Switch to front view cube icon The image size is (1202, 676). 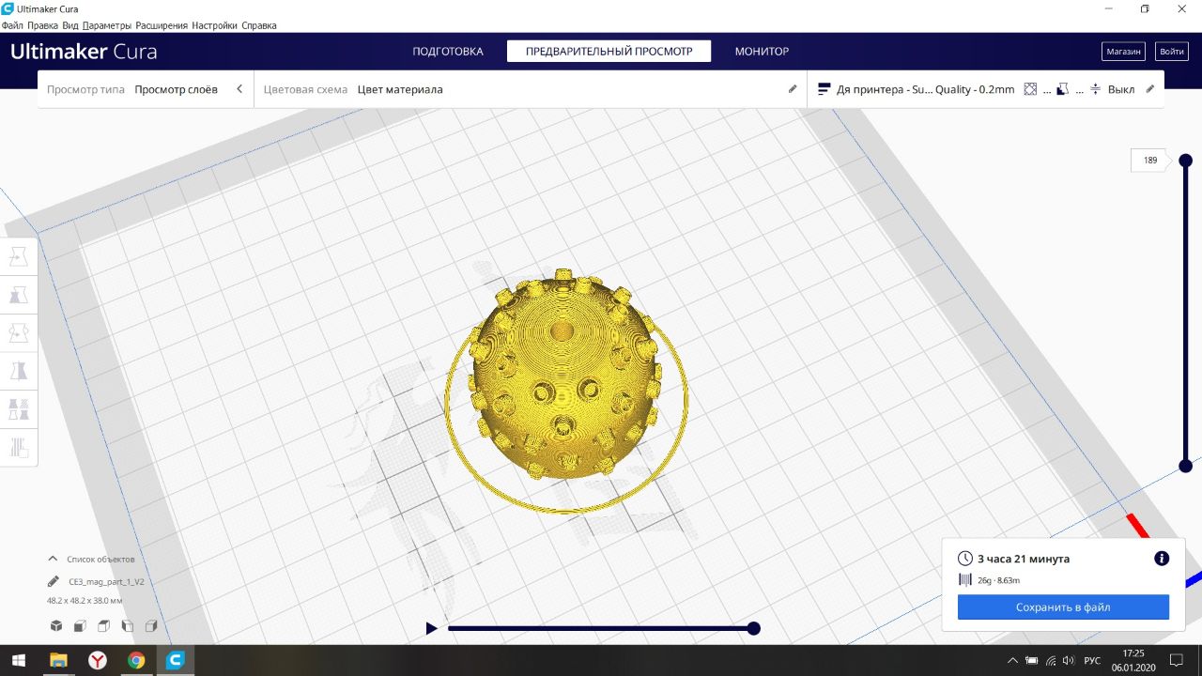[80, 626]
